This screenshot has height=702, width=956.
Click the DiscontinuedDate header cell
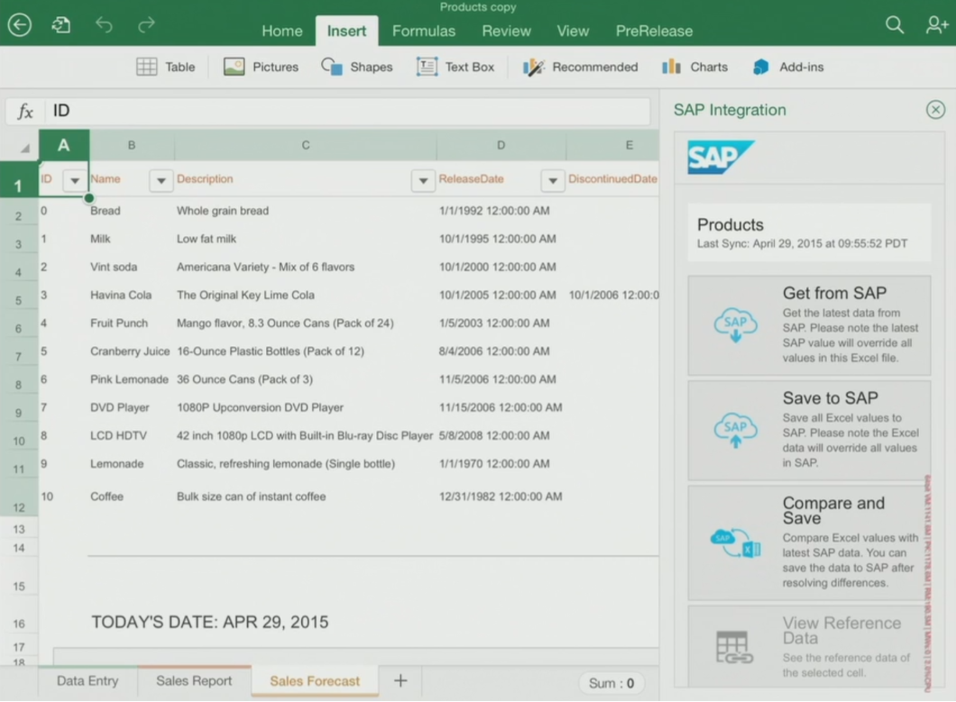612,179
